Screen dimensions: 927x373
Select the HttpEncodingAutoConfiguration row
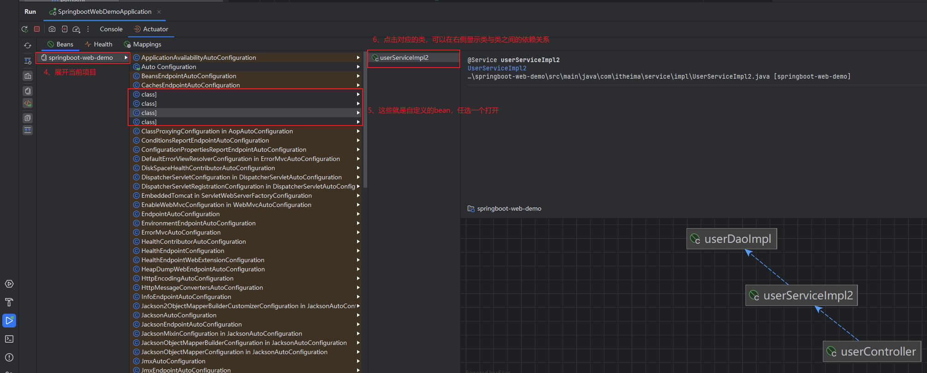click(246, 278)
